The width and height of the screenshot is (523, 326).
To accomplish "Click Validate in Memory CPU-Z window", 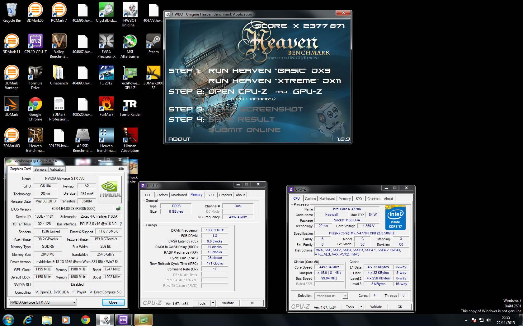I will 228,303.
